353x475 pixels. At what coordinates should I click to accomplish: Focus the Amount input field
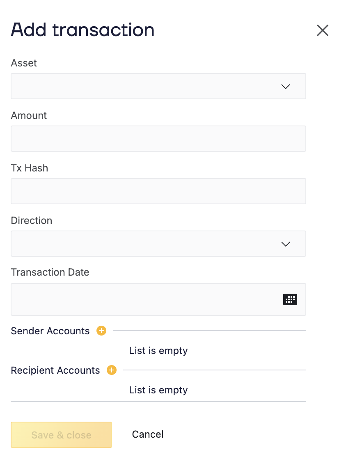click(158, 139)
